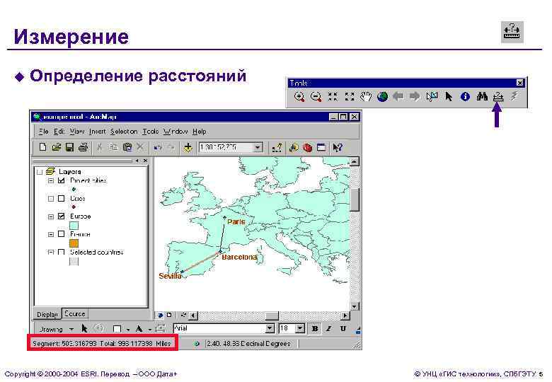Click the Undo icon

(x=157, y=147)
